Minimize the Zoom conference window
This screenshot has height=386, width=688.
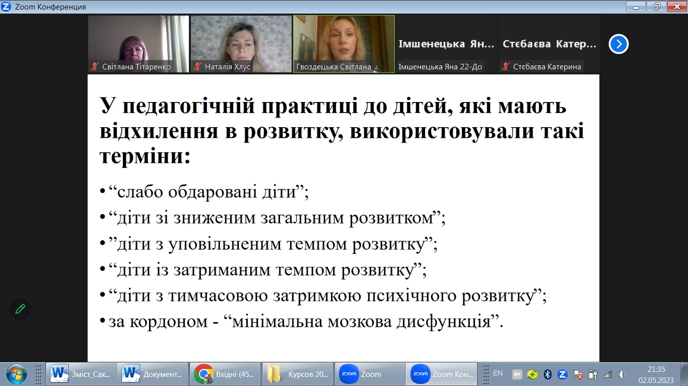click(x=637, y=6)
